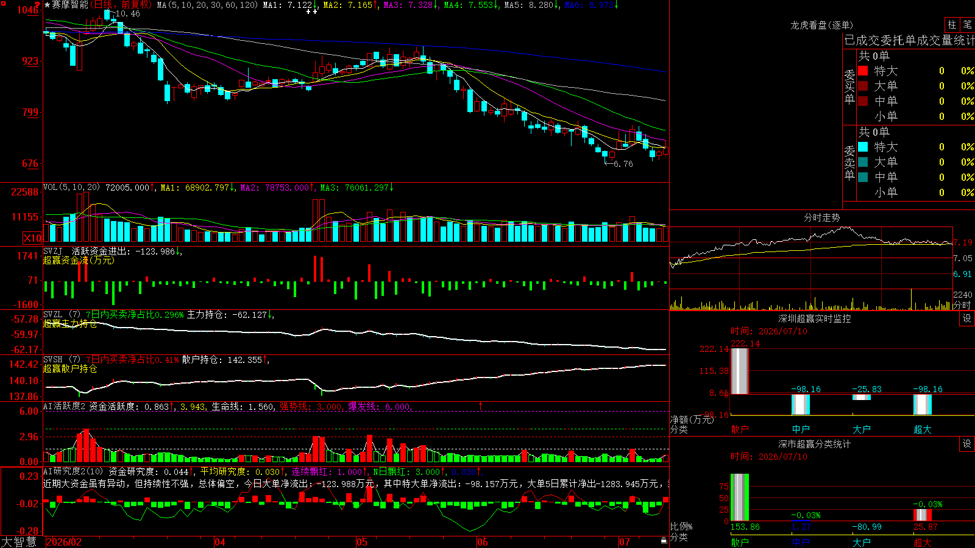Image resolution: width=975 pixels, height=548 pixels.
Task: Click the red question mark above 1046
Action: 37,4
